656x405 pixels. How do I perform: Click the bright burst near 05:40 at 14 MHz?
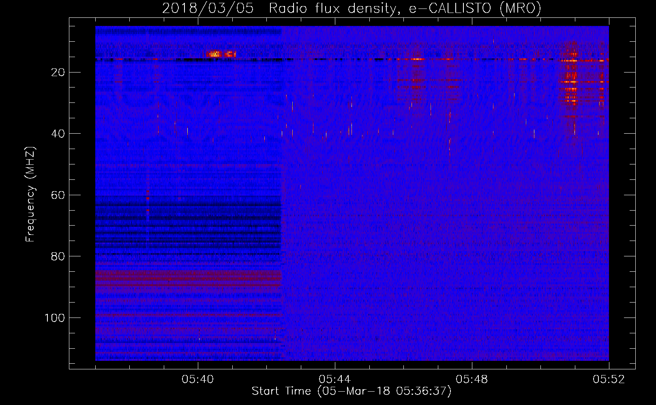pos(221,54)
